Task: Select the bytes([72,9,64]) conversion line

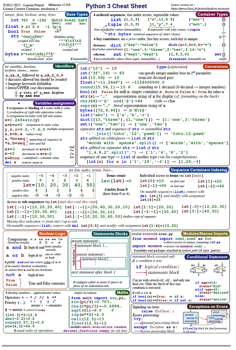Action: pos(113,110)
